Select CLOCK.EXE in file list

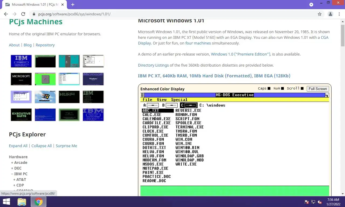pos(153,131)
